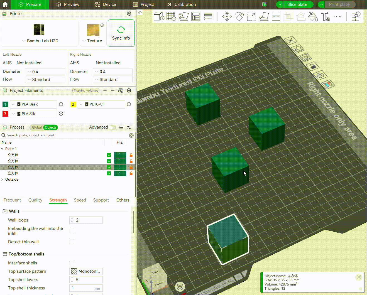Image resolution: width=367 pixels, height=295 pixels.
Task: Click filament 3 red color swatch
Action: click(x=5, y=114)
